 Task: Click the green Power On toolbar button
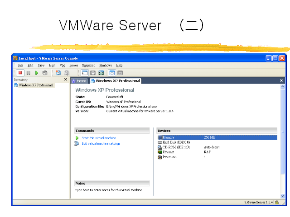[x=37, y=73]
